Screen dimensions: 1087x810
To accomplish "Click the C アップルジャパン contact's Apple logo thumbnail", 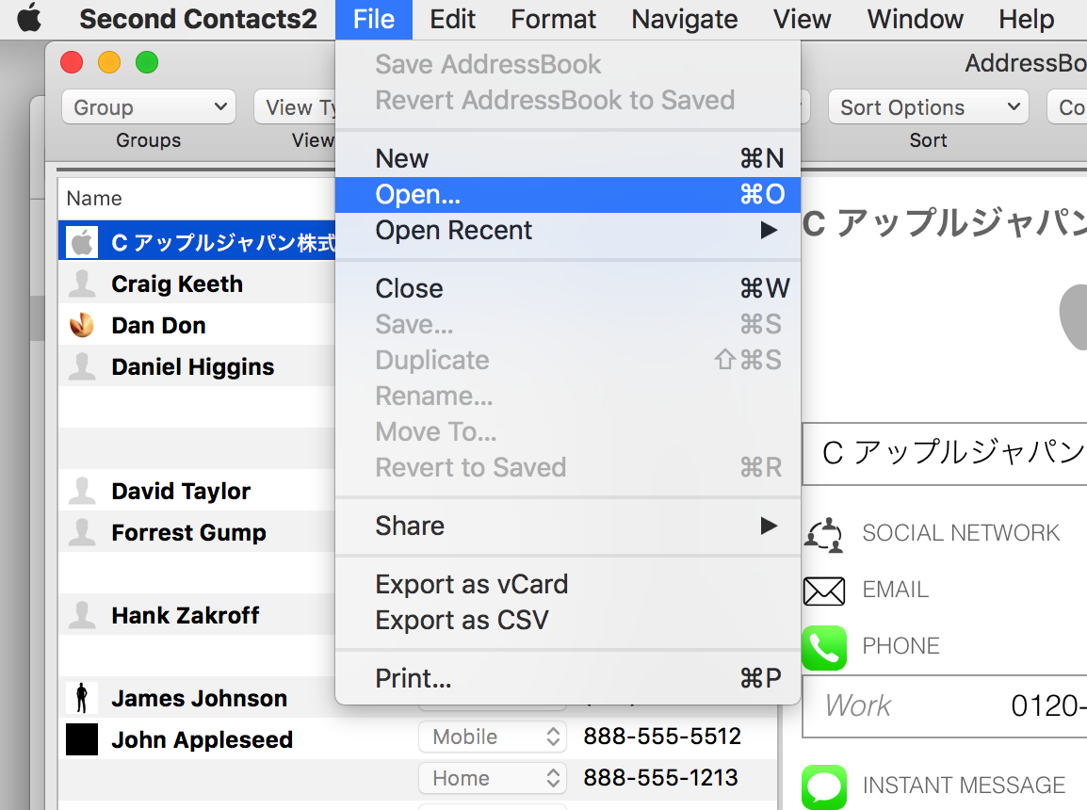I will pos(82,242).
